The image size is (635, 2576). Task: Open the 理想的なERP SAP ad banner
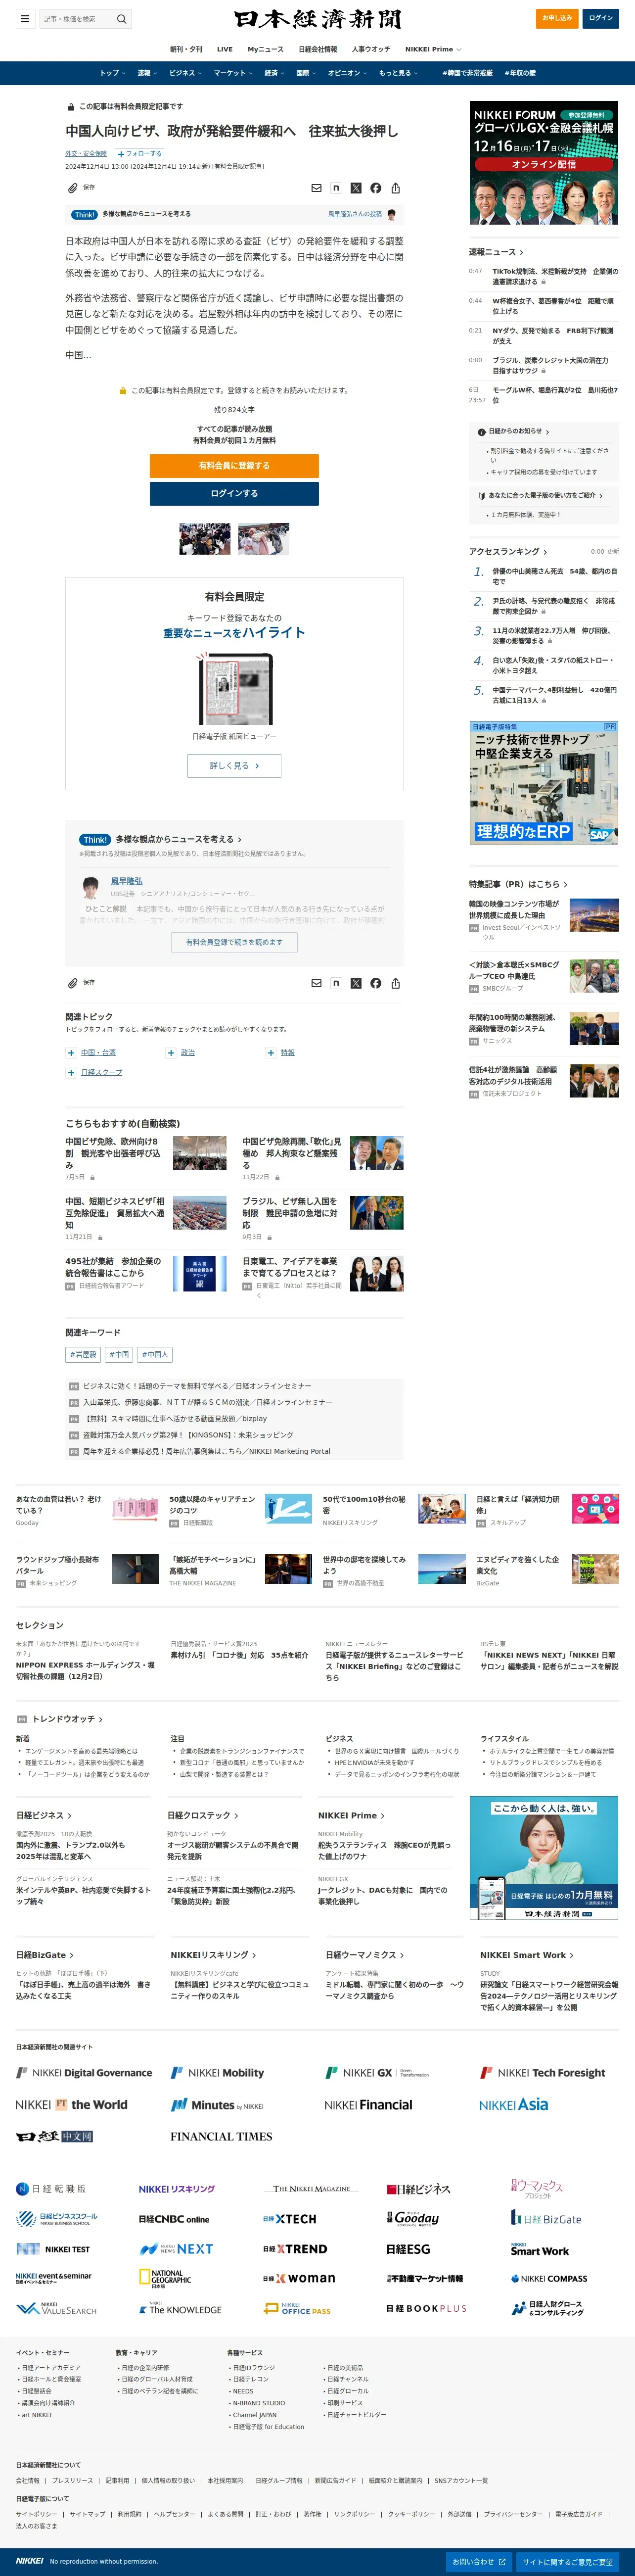[544, 784]
